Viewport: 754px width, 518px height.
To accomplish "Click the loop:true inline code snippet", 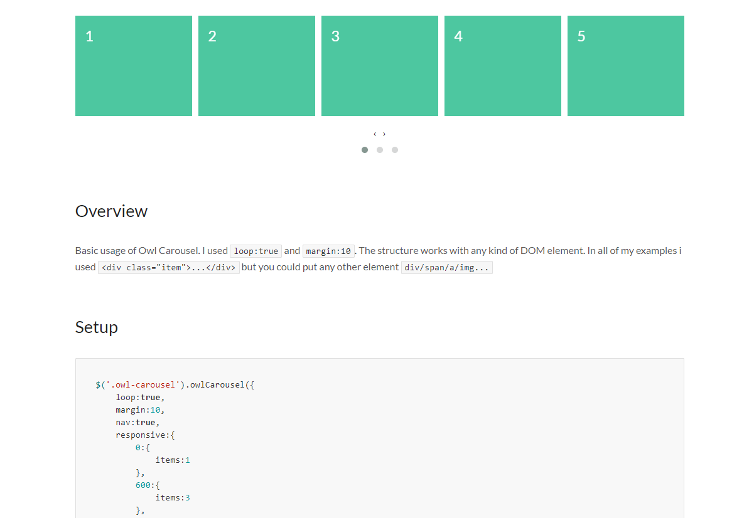I will coord(256,250).
